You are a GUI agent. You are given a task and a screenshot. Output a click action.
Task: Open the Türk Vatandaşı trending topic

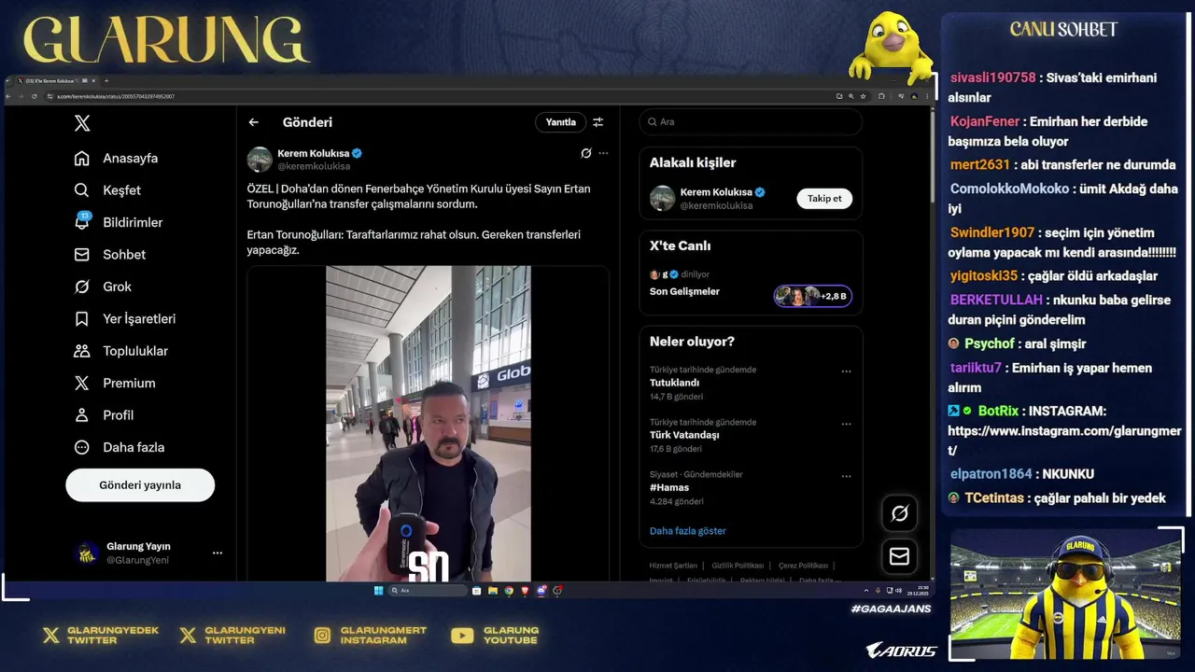pyautogui.click(x=684, y=435)
